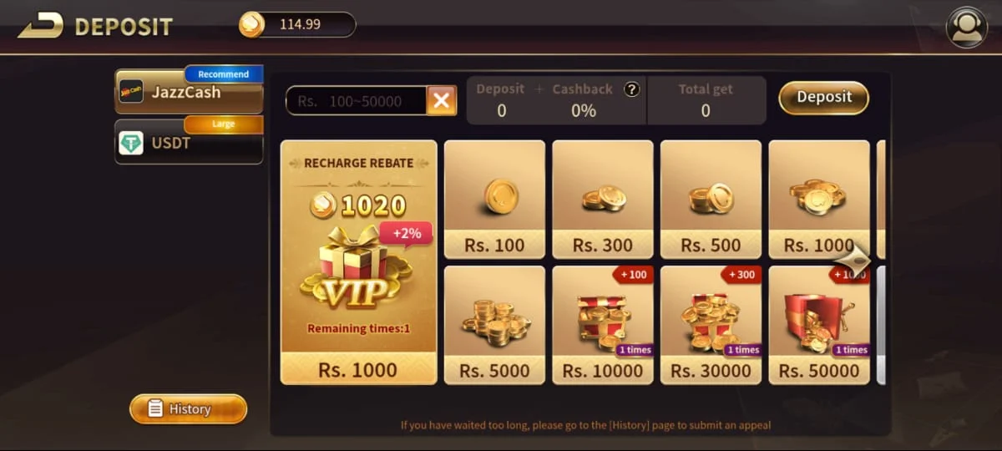Viewport: 1002px width, 451px height.
Task: Select the Rs. 10000 chest with +100 bonus
Action: pyautogui.click(x=603, y=325)
